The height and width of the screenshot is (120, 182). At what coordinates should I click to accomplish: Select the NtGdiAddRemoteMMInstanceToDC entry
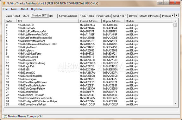point(89,44)
